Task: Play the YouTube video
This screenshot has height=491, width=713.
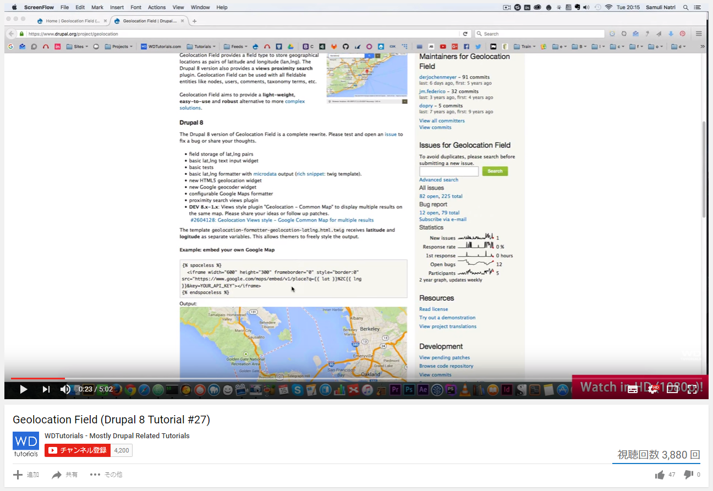Action: [x=23, y=389]
